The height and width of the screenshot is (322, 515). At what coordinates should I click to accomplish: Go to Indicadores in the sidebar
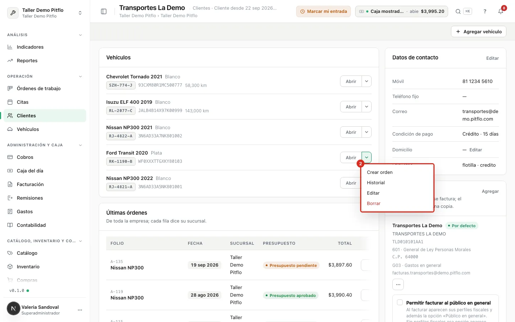click(45, 47)
